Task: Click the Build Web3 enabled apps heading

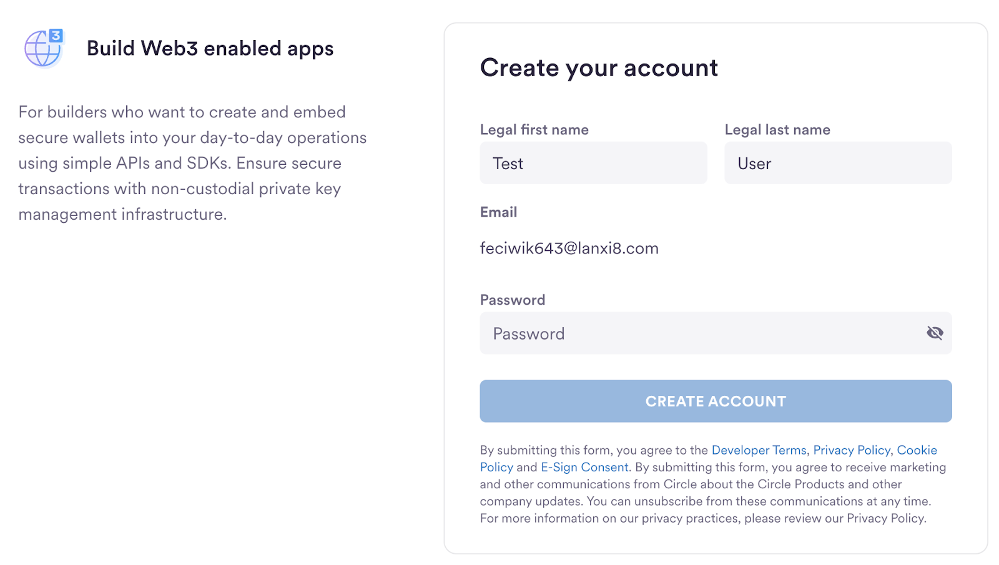Action: click(x=210, y=49)
